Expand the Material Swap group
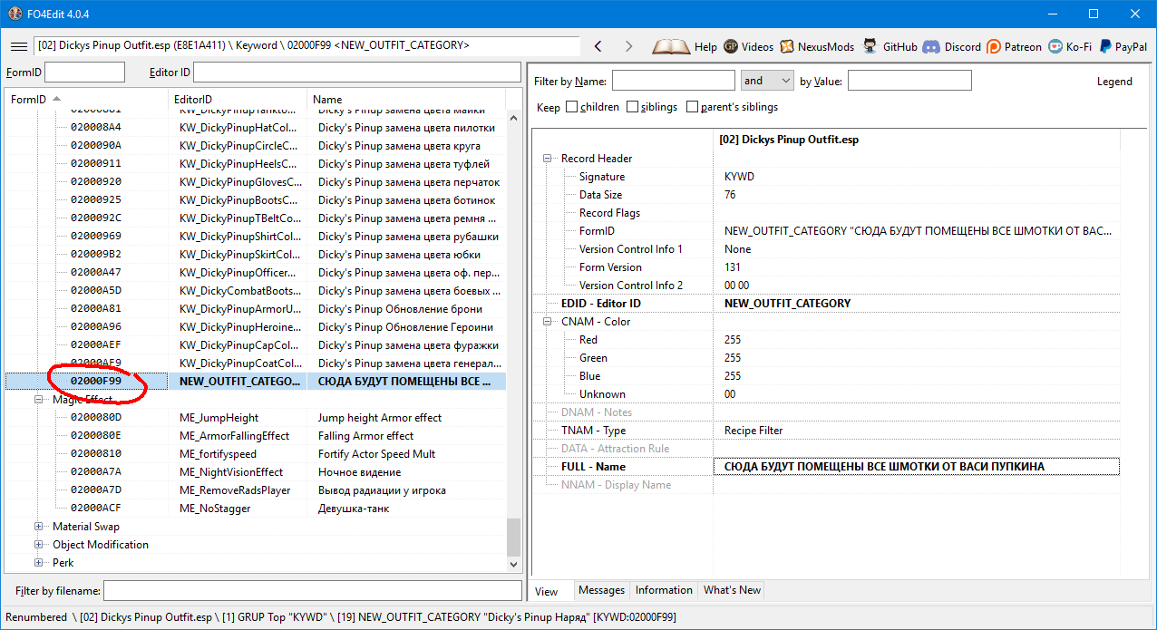1157x630 pixels. pyautogui.click(x=39, y=527)
